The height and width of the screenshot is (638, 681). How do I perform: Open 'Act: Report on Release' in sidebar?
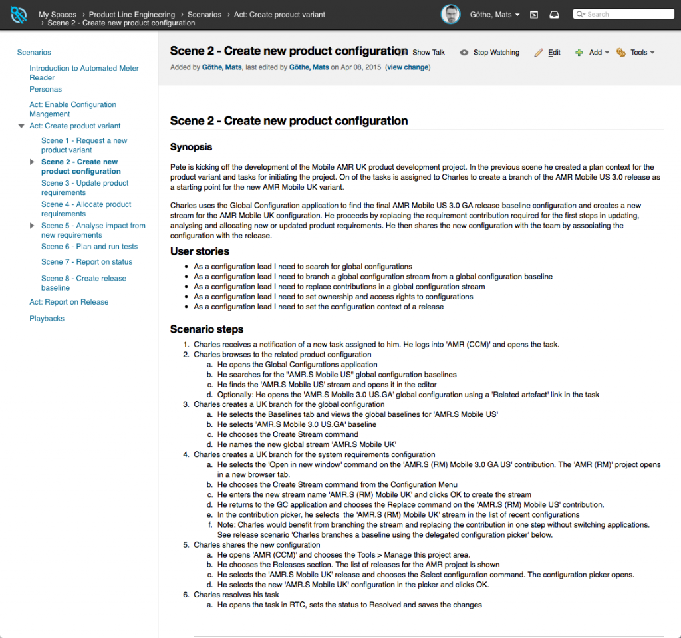[69, 303]
